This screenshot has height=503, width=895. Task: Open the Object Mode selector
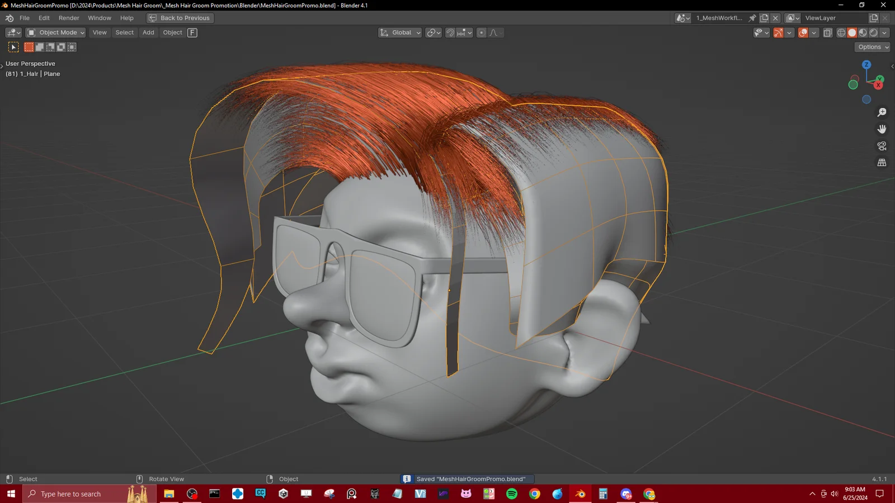55,32
